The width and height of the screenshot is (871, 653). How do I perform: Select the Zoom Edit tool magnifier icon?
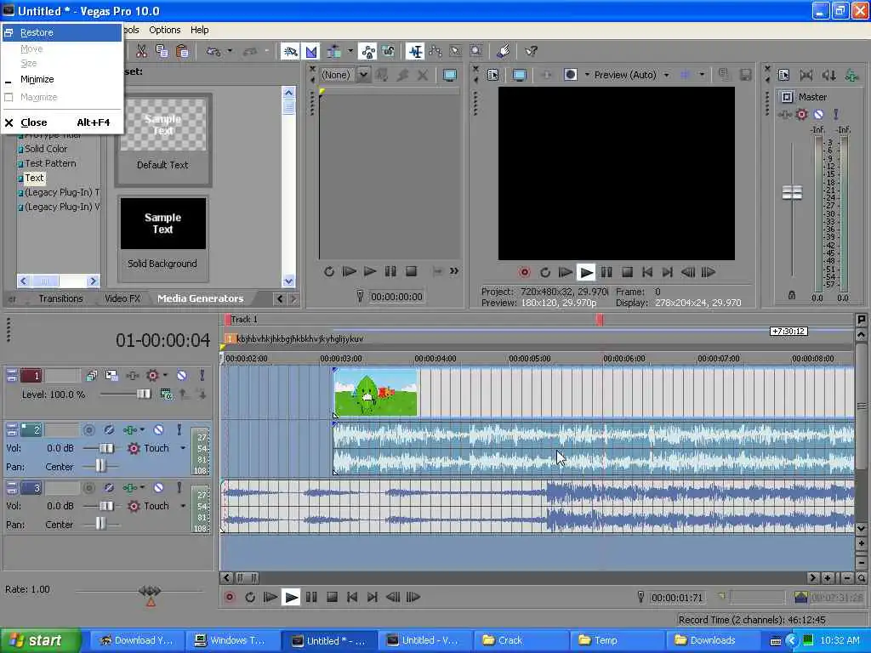click(476, 52)
